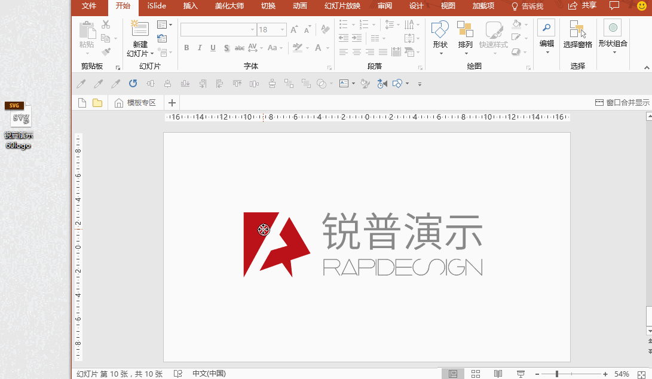Click the Increase Font Size icon

click(294, 29)
